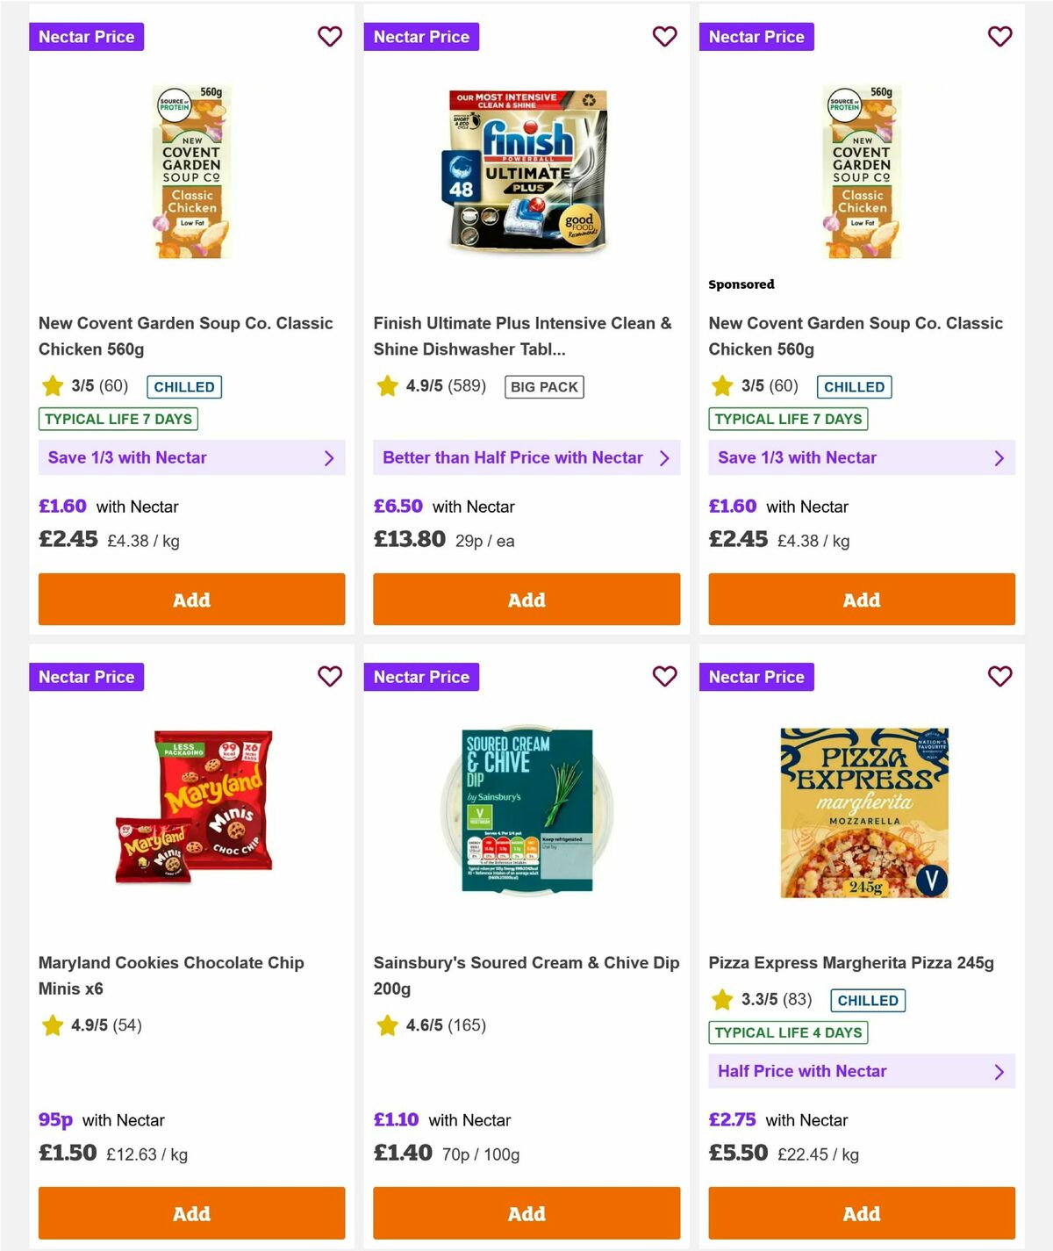The height and width of the screenshot is (1251, 1053).
Task: Favourite Maryland Cookies Chocolate Chip Minis
Action: pyautogui.click(x=330, y=677)
